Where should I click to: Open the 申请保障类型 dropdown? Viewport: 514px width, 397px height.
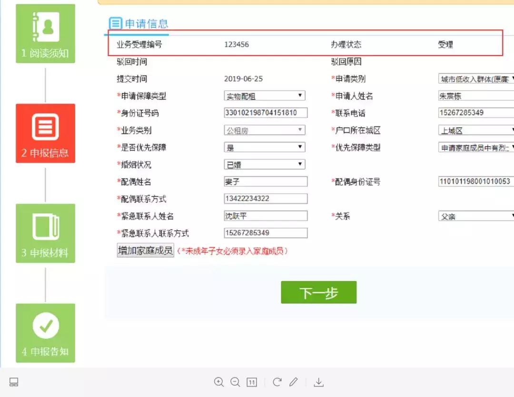pyautogui.click(x=265, y=95)
